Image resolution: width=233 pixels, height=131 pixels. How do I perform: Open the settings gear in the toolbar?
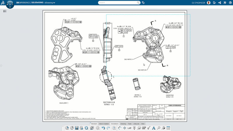(x=98, y=128)
